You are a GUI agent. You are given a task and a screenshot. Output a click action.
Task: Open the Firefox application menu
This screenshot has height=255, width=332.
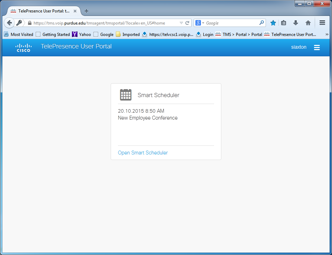click(x=322, y=23)
